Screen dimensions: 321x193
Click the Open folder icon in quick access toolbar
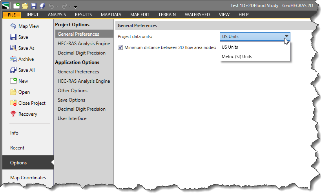click(25, 6)
